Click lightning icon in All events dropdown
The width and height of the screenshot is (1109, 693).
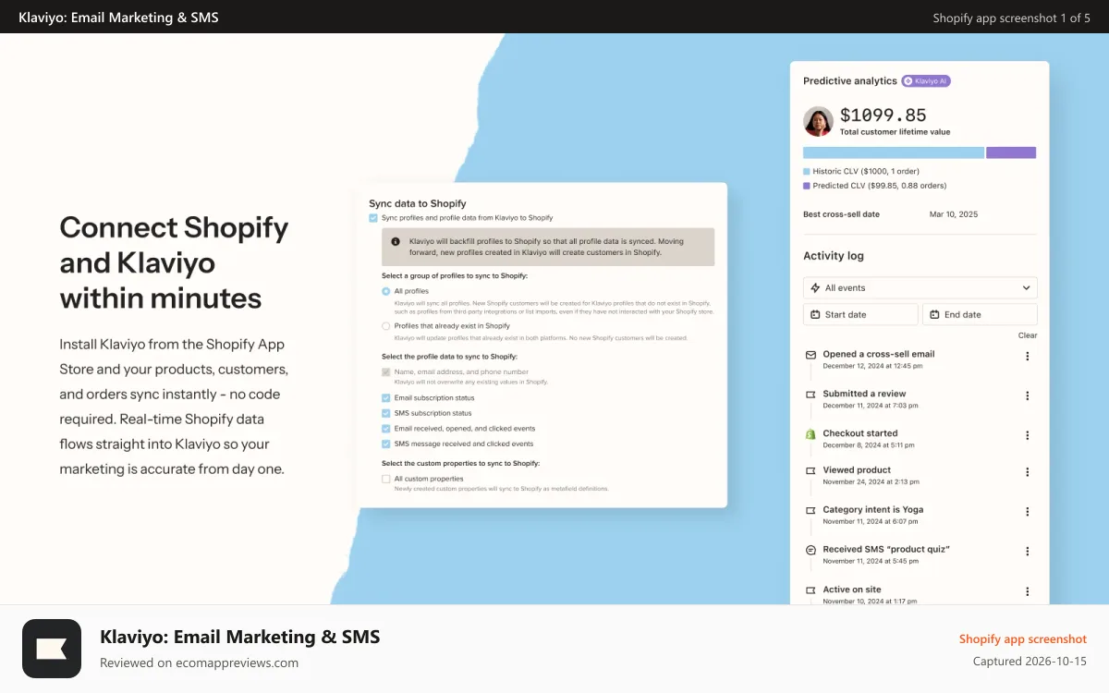coord(815,288)
